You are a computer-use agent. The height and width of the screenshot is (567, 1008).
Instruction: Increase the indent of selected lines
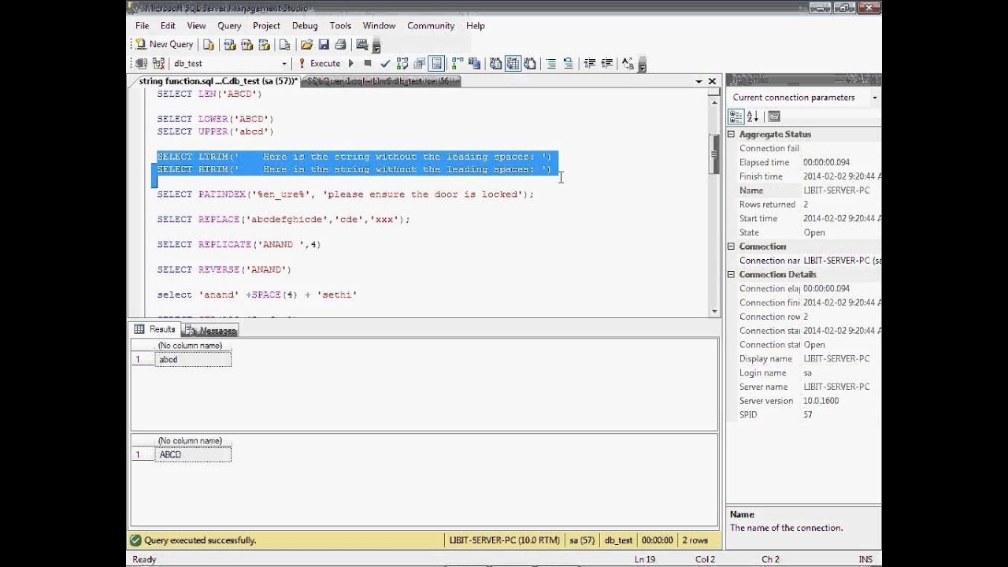tap(606, 64)
